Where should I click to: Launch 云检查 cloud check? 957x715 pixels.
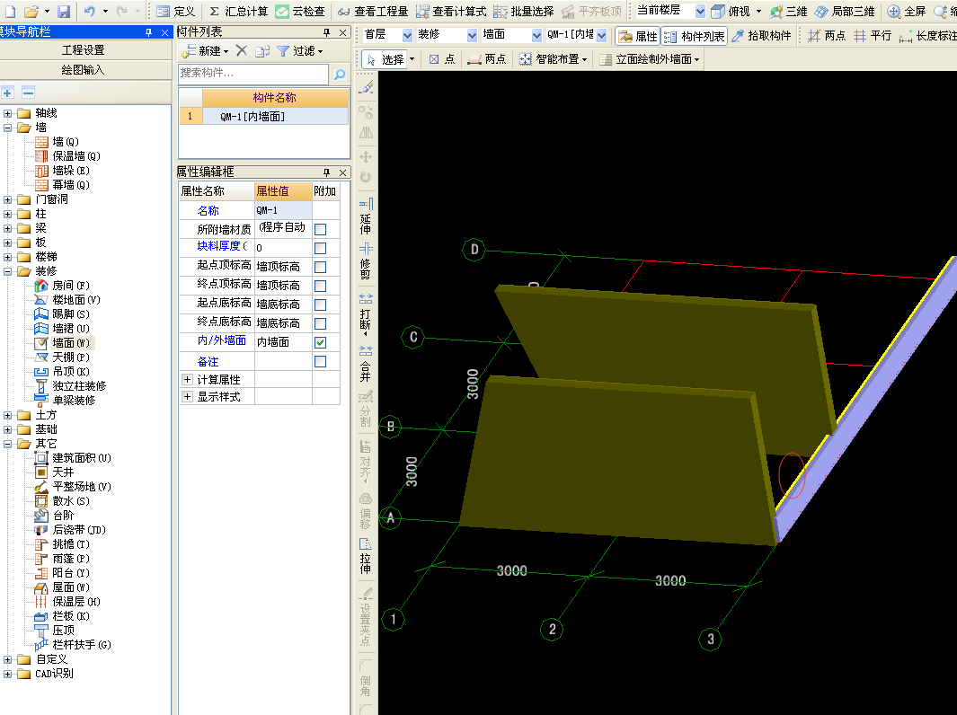point(299,11)
